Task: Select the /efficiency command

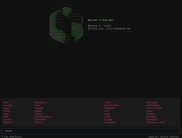Action: (153, 105)
